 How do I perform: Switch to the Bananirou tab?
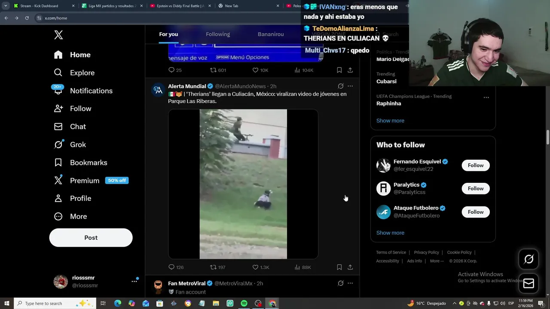[x=271, y=34]
